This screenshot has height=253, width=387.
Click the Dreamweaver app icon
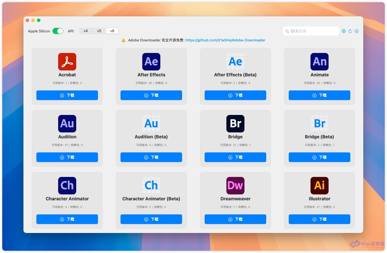pyautogui.click(x=235, y=186)
